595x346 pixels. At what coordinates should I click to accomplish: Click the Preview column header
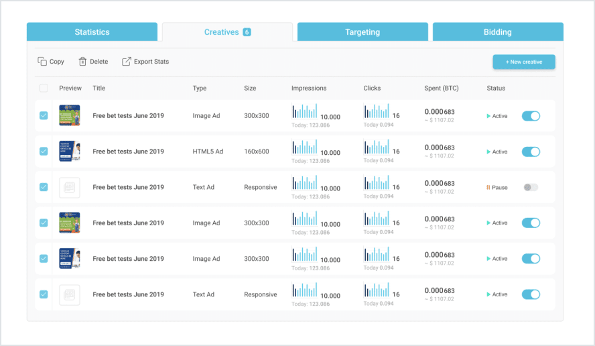[x=70, y=88]
